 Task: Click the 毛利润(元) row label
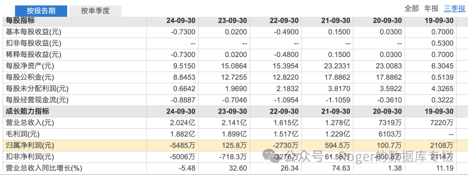[x=23, y=134]
